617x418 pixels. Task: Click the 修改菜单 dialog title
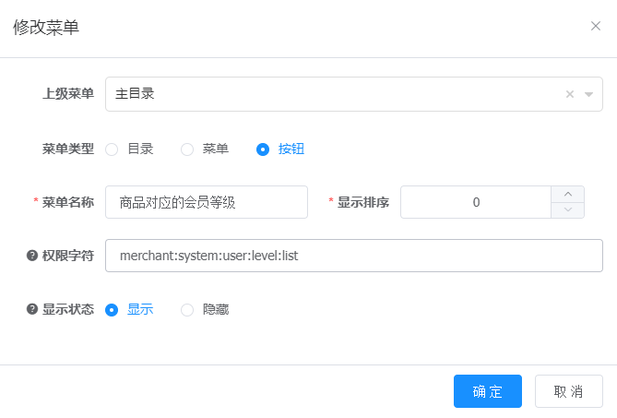[x=46, y=28]
